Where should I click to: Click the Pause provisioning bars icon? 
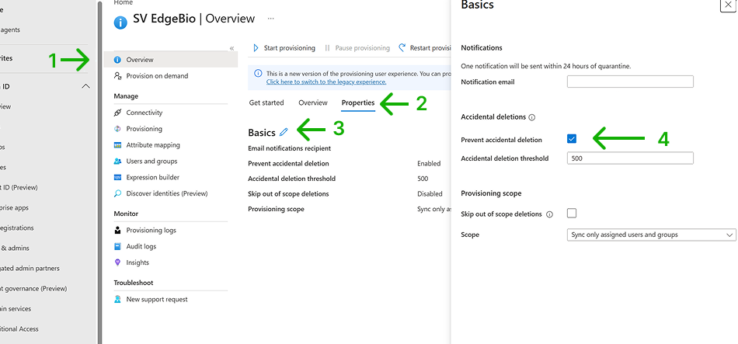pos(327,48)
